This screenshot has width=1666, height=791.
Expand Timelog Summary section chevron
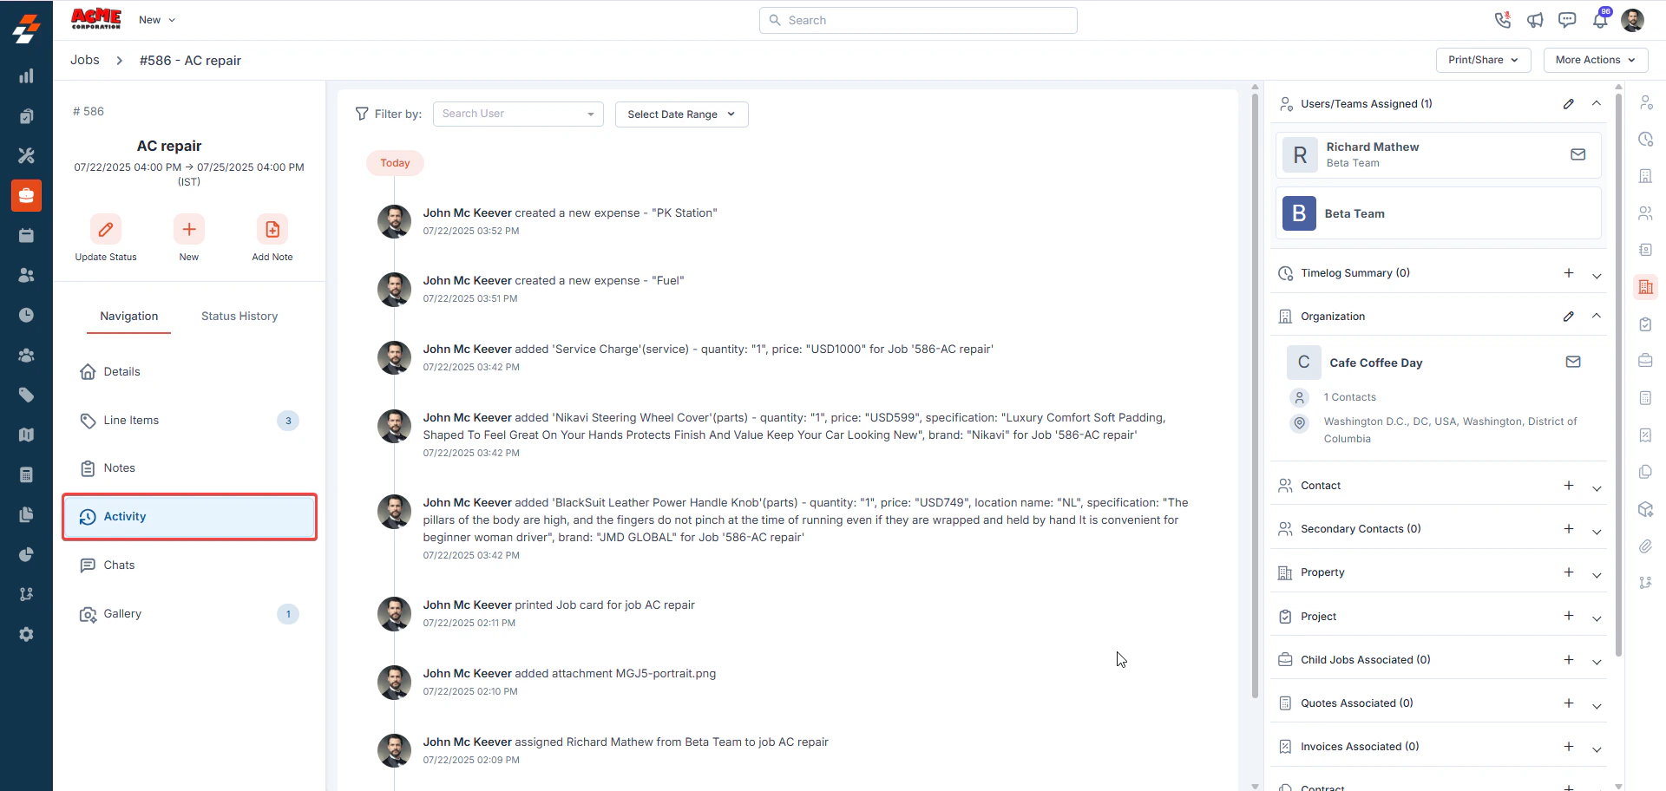1597,276
